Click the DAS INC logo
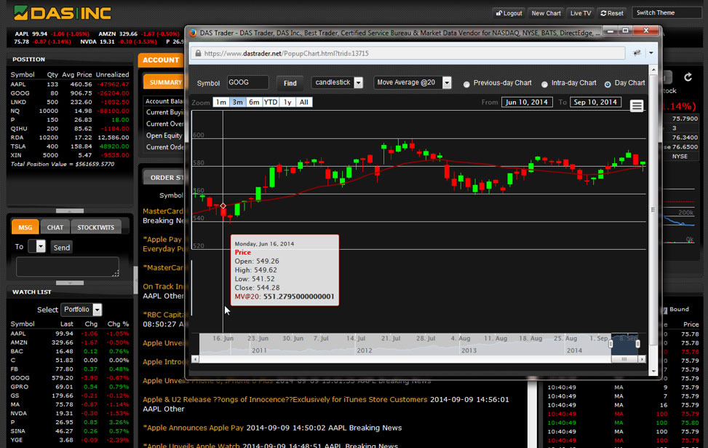 [62, 13]
